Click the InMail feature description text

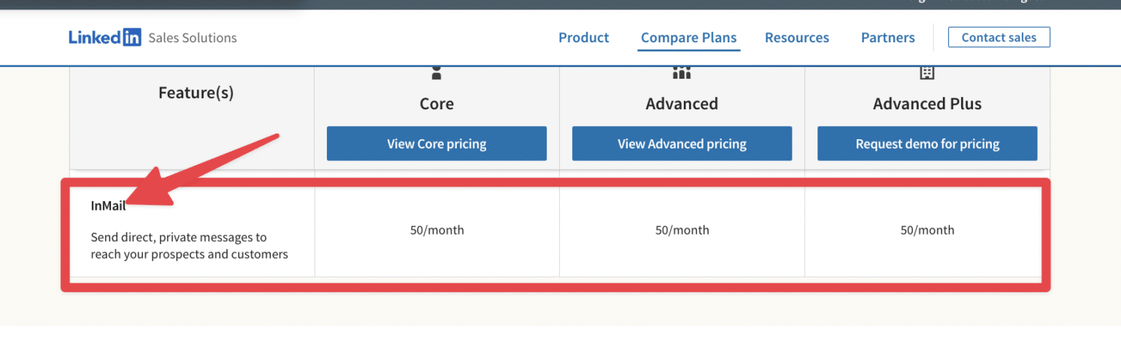(x=189, y=246)
